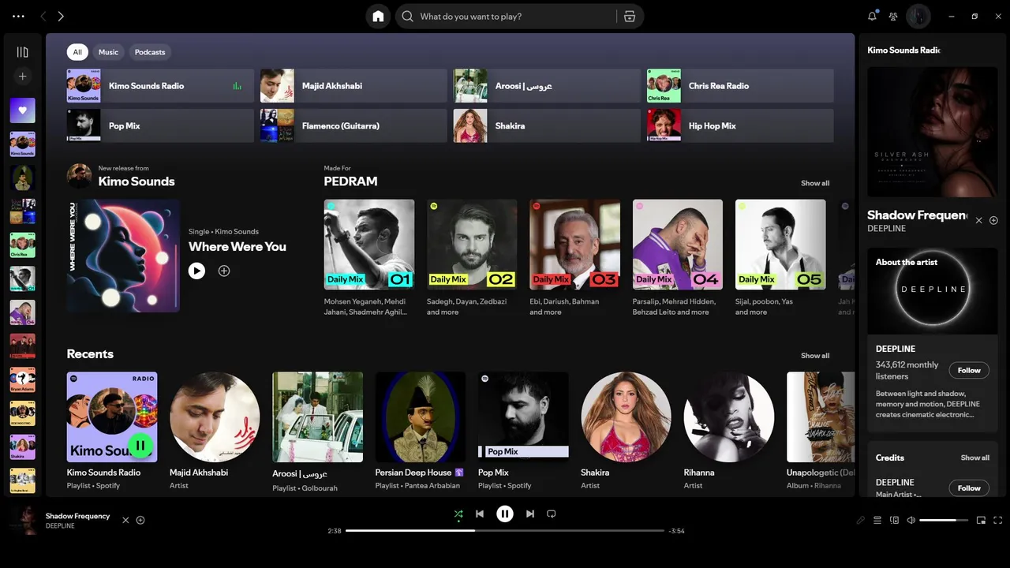Pause playback in the bottom player bar
1010x568 pixels.
(x=505, y=514)
